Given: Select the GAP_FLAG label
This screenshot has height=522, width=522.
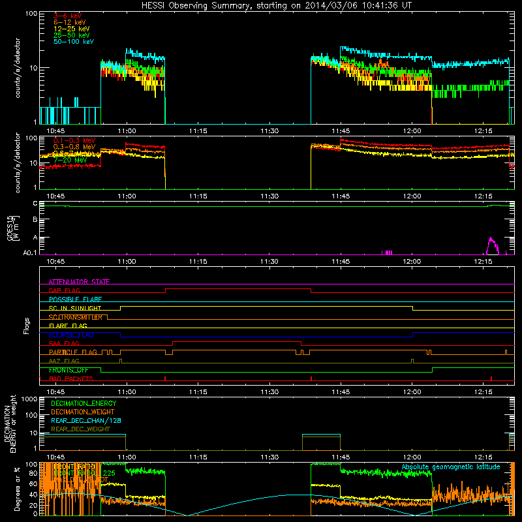Looking at the screenshot, I should coord(64,290).
